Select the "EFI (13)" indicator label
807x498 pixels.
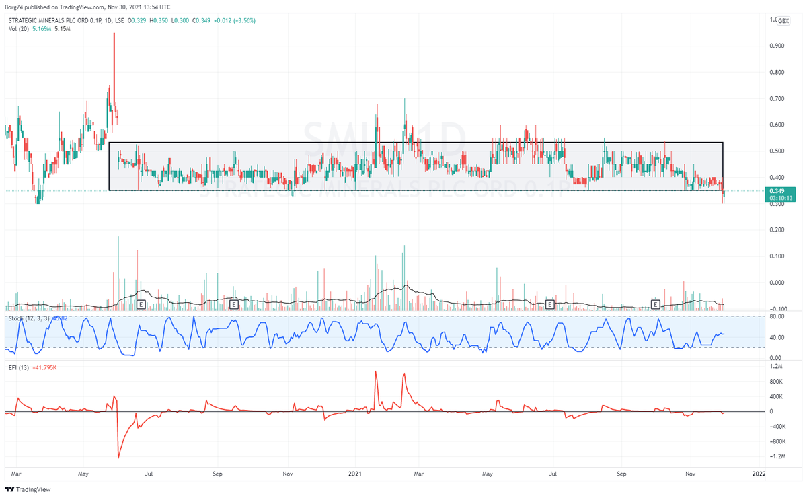point(17,367)
